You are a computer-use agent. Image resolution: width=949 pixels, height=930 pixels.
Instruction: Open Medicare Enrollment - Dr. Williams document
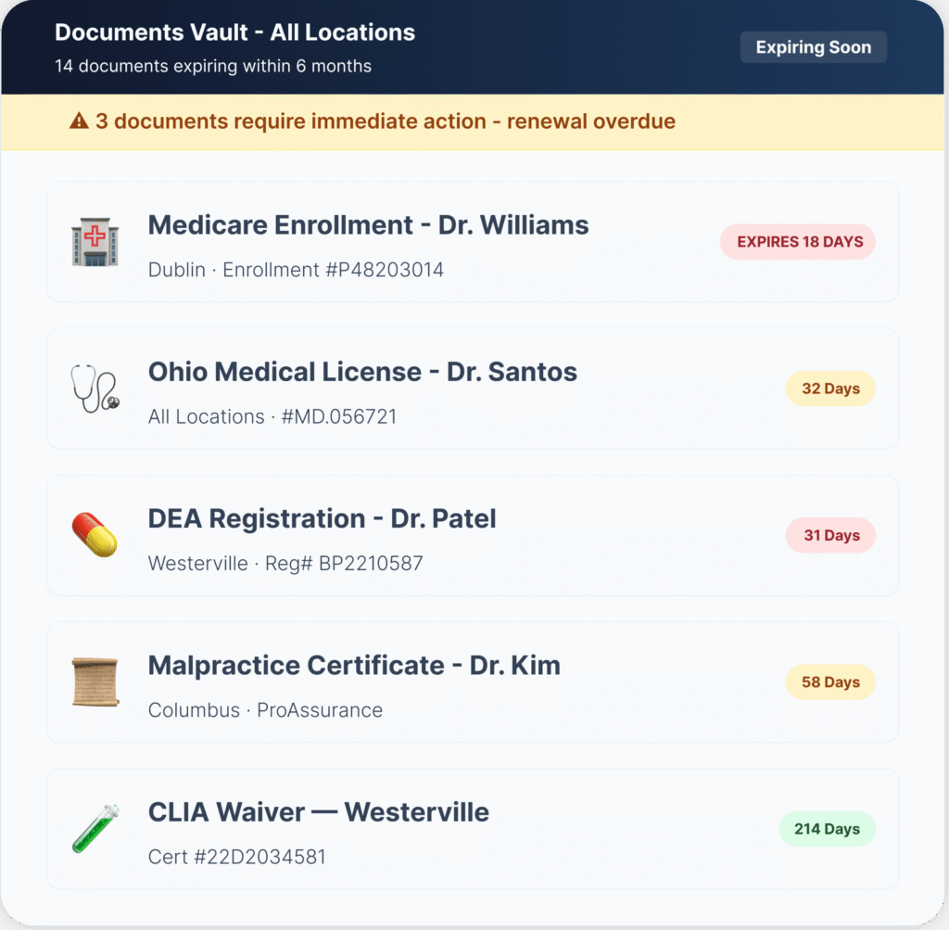(368, 225)
